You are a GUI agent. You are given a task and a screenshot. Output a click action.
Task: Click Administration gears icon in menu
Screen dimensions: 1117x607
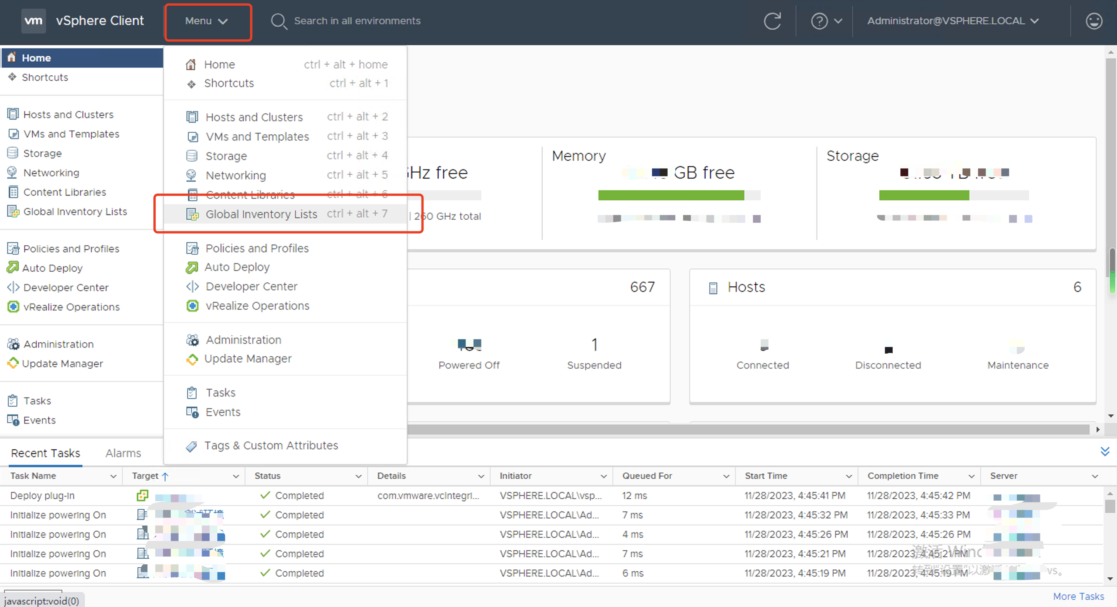(193, 340)
